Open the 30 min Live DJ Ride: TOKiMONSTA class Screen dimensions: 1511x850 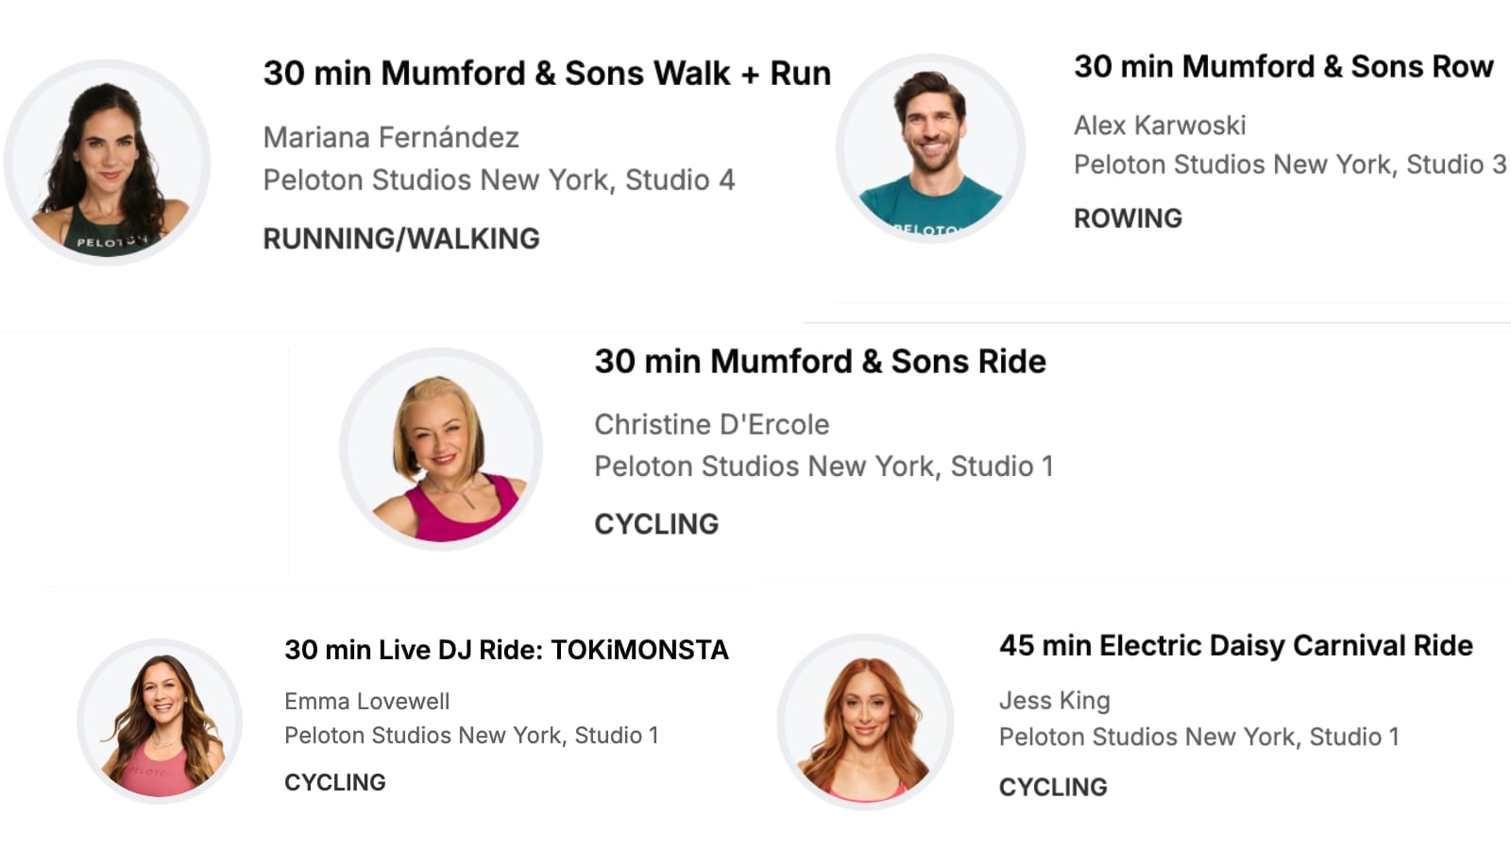click(x=506, y=650)
